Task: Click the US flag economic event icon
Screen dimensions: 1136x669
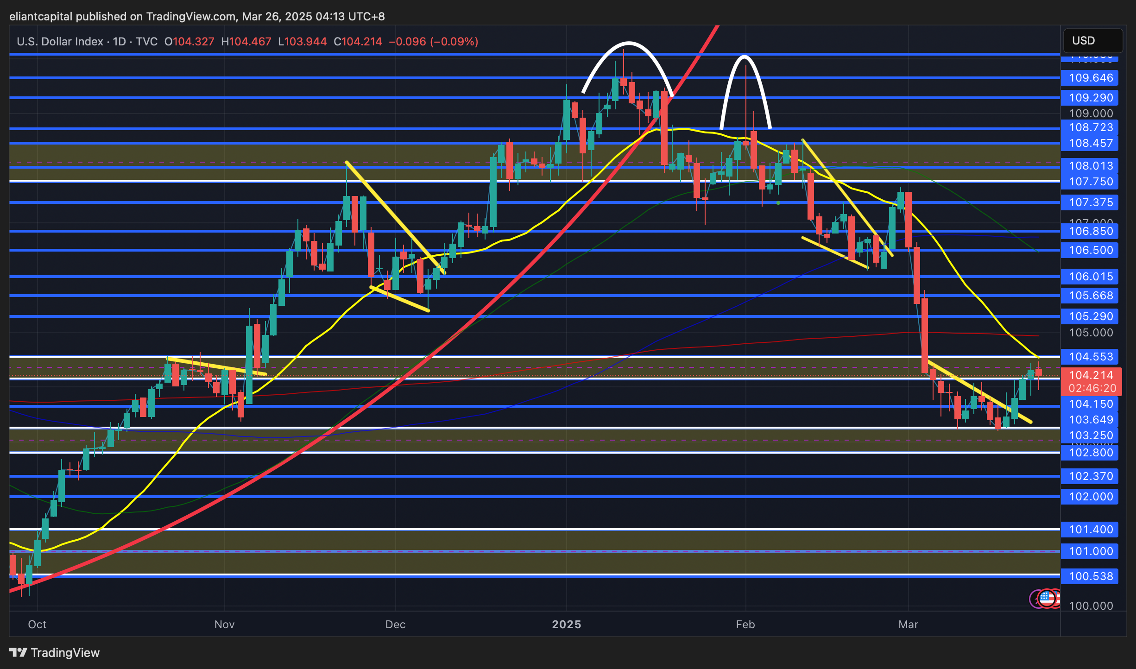Action: tap(1047, 598)
